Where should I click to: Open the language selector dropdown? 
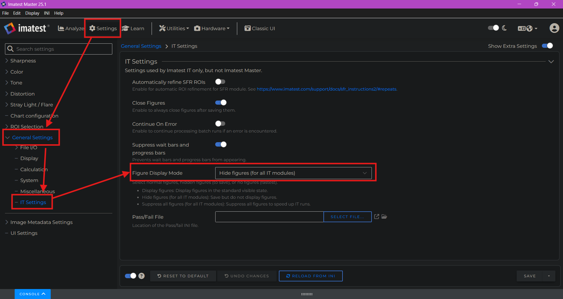528,28
